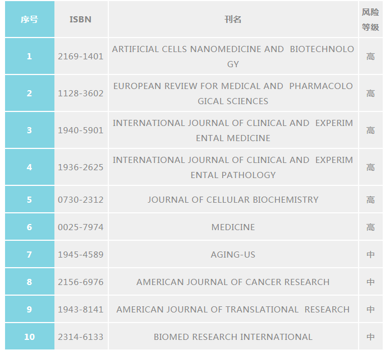This screenshot has height=350, width=390.
Task: Select ISBN 2314-6133 cell
Action: (x=81, y=337)
